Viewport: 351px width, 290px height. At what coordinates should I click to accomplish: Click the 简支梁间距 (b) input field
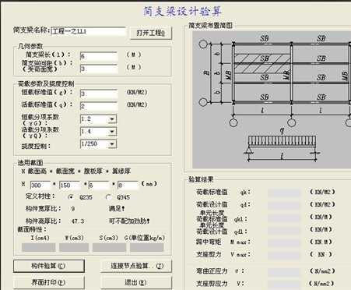tap(99, 69)
